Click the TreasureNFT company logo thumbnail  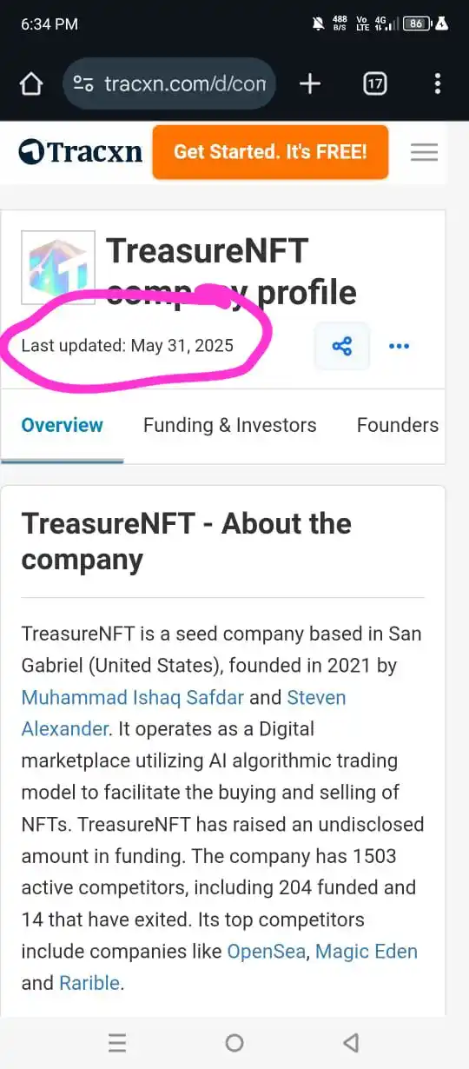58,267
